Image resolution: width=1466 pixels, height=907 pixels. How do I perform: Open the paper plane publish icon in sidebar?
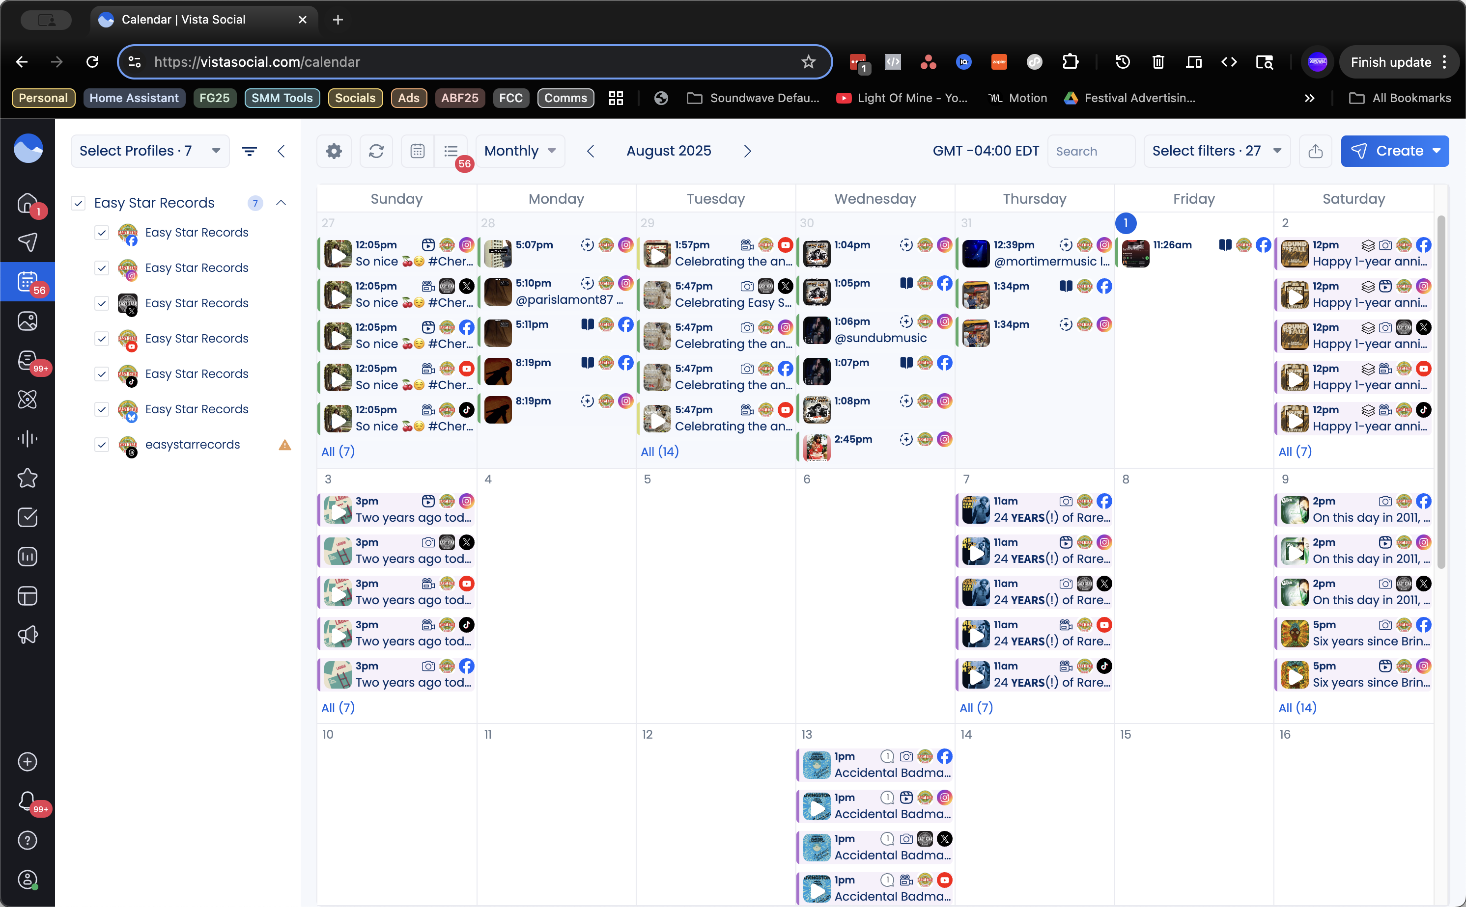click(x=27, y=242)
